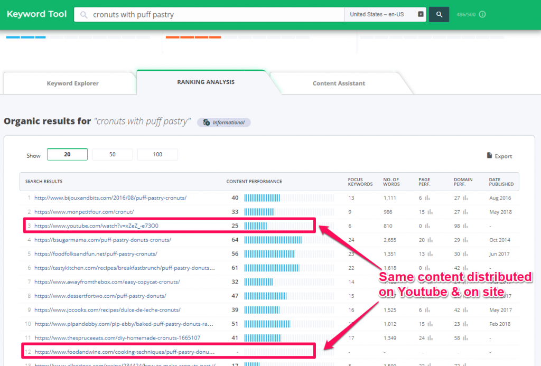Click page perf chart icon for thespruceeats row
The height and width of the screenshot is (366, 541).
[x=430, y=338]
